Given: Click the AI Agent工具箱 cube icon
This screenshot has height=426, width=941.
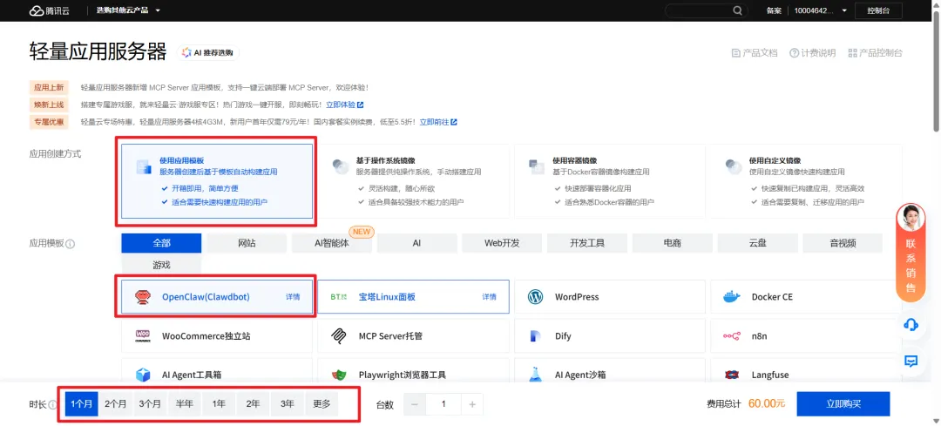Looking at the screenshot, I should click(142, 375).
